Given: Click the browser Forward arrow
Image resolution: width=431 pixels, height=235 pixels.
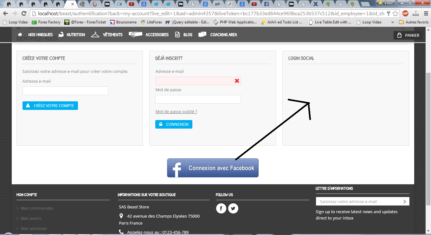Looking at the screenshot, I should [14, 14].
